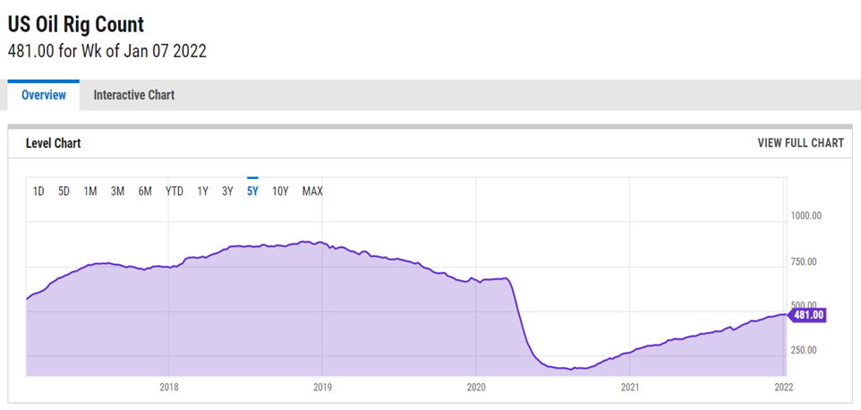Select the 6M time range
The height and width of the screenshot is (410, 861).
click(145, 192)
